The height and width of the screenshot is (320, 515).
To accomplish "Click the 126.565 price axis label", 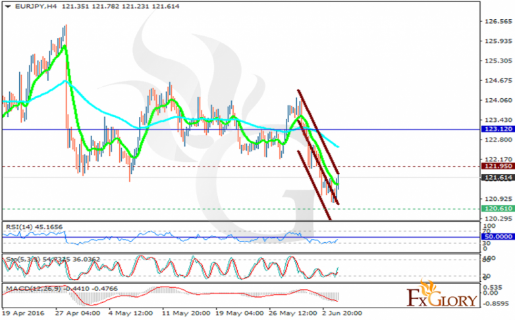I will point(499,21).
